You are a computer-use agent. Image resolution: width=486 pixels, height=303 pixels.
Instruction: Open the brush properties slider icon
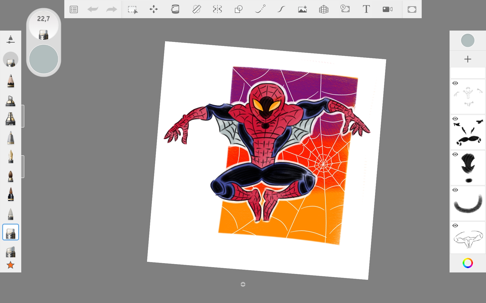click(10, 40)
